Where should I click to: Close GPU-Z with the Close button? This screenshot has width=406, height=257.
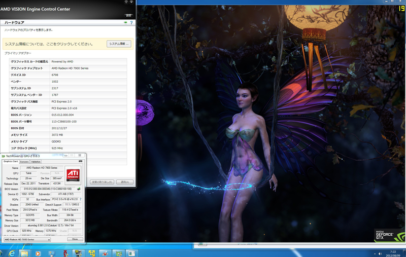pos(75,239)
